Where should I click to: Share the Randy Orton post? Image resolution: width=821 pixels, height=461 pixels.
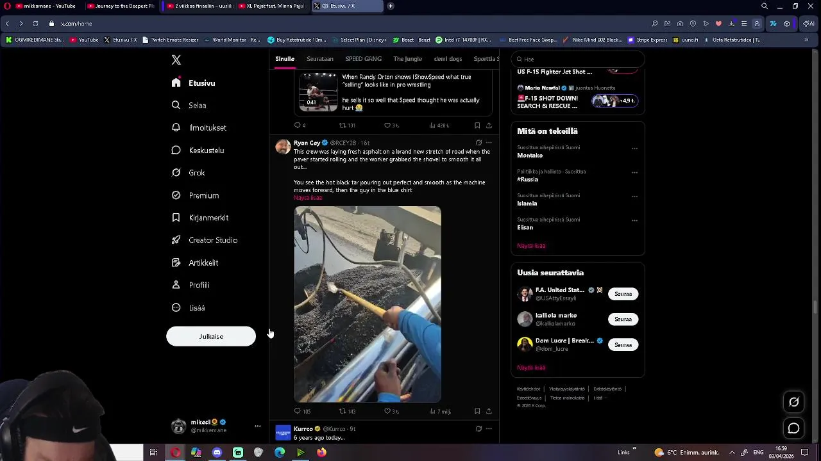tap(489, 125)
